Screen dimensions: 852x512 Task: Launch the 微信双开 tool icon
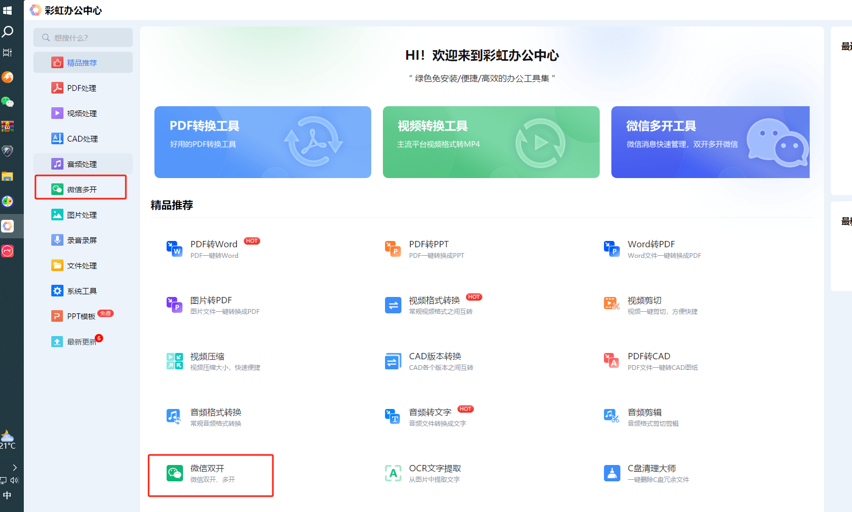175,473
